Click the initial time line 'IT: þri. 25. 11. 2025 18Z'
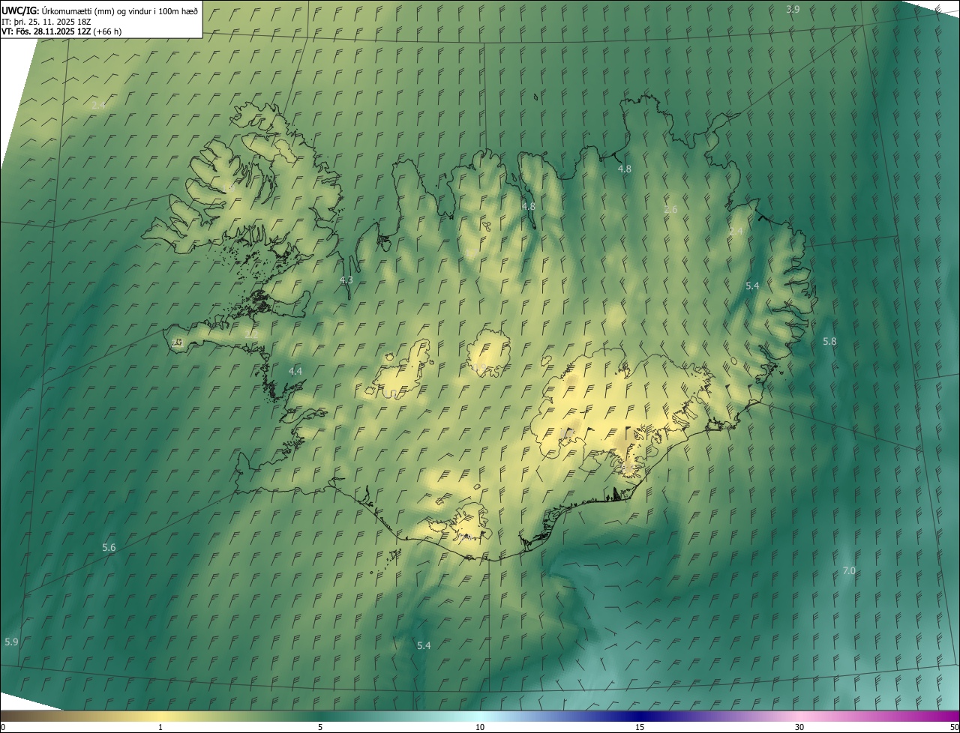This screenshot has height=733, width=960. 46,21
